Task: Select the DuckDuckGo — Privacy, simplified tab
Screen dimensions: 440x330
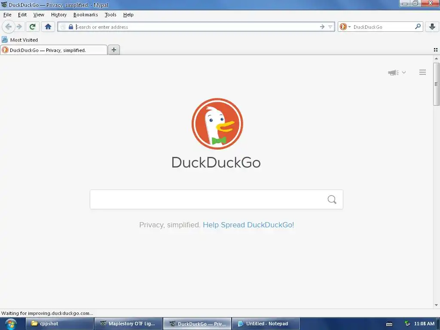Action: click(54, 50)
